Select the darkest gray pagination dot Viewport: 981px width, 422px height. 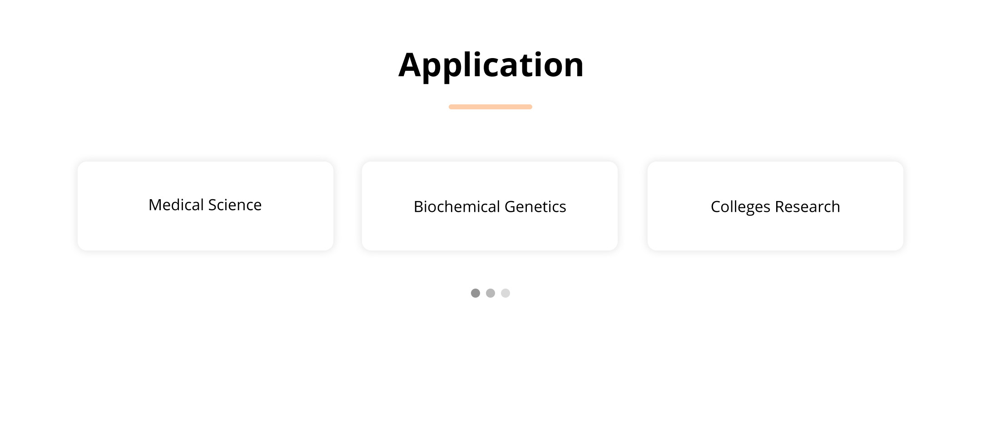pyautogui.click(x=476, y=293)
